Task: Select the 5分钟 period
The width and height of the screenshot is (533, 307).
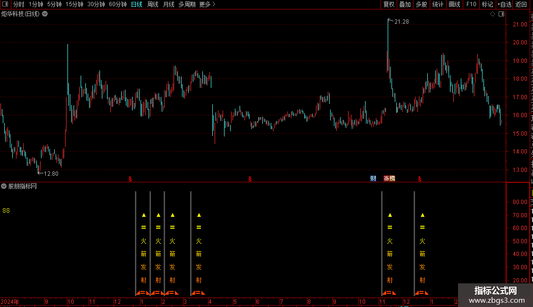Action: click(x=54, y=4)
